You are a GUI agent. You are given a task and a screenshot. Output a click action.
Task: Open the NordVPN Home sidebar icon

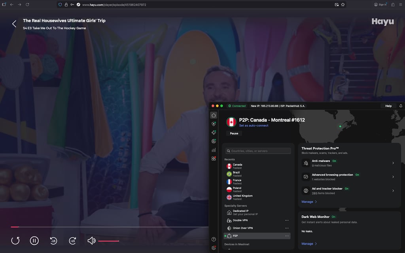(214, 115)
